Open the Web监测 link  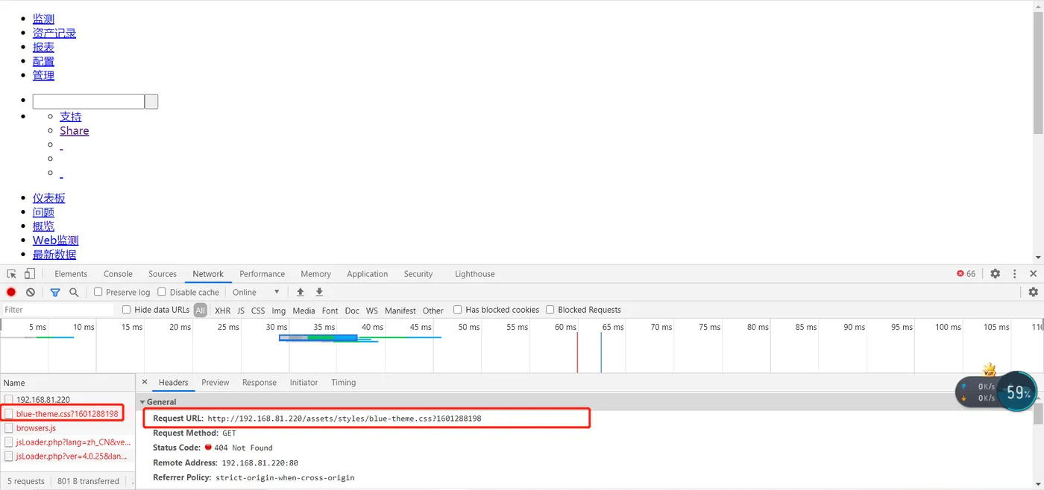pos(56,240)
